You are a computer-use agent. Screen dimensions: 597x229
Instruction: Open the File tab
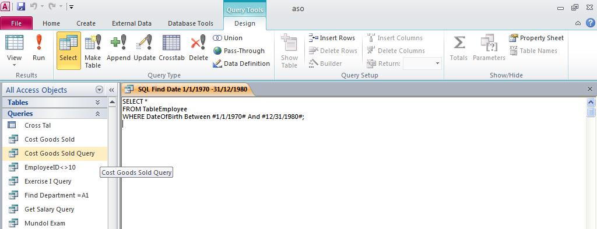tap(16, 23)
